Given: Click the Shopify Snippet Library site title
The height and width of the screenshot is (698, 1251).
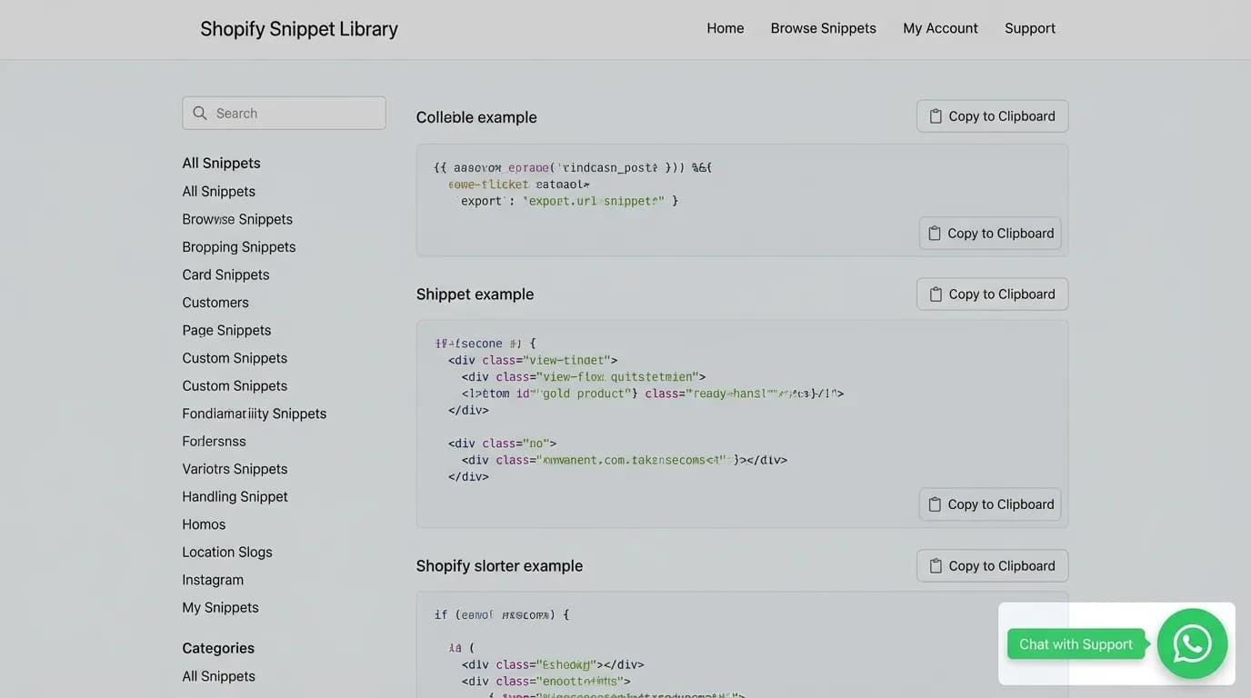Looking at the screenshot, I should click(x=299, y=29).
